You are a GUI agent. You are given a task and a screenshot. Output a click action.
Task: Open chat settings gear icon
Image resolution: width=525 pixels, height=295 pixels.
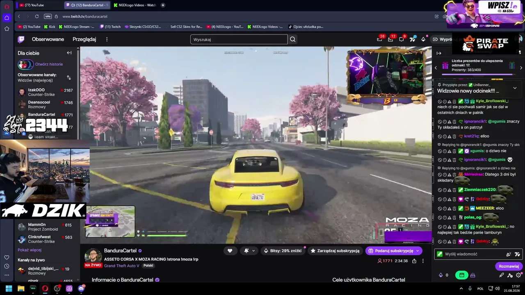518,275
